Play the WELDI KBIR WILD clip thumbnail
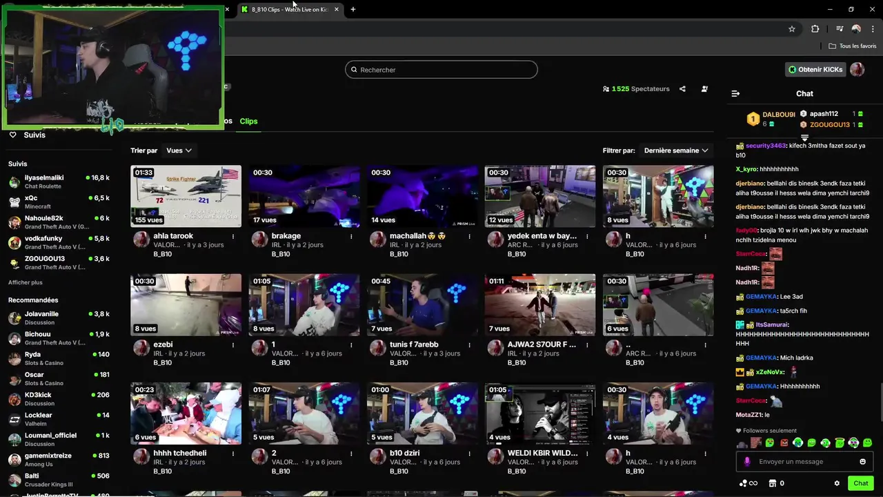883x497 pixels. pos(540,413)
